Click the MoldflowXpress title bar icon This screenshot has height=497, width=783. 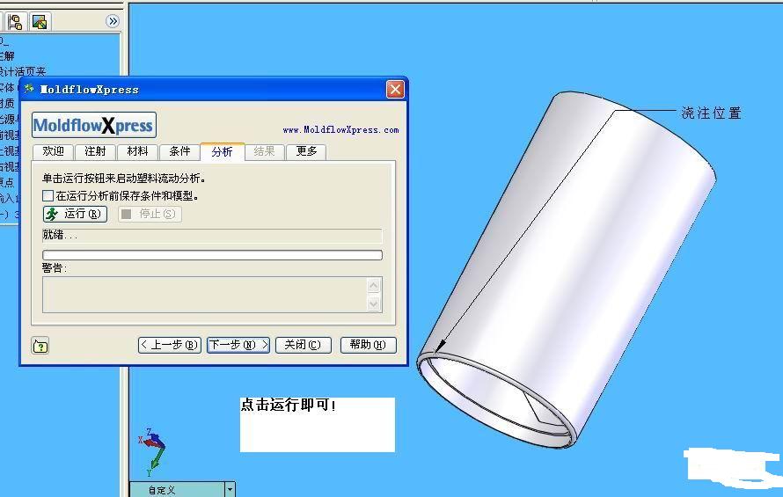pos(29,89)
